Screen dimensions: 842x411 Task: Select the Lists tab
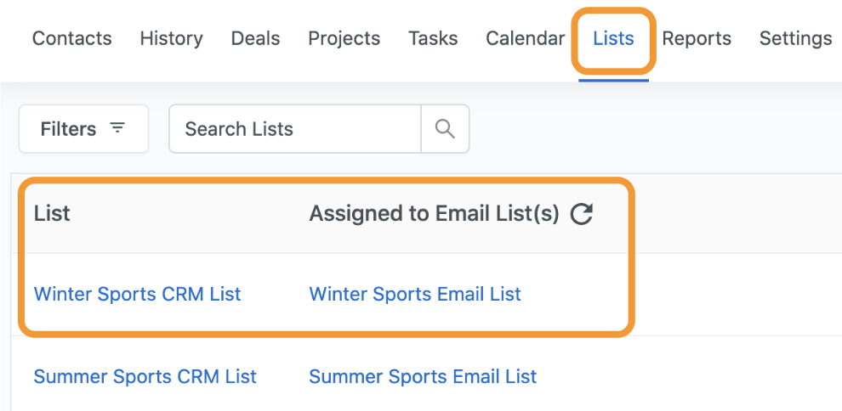[613, 38]
